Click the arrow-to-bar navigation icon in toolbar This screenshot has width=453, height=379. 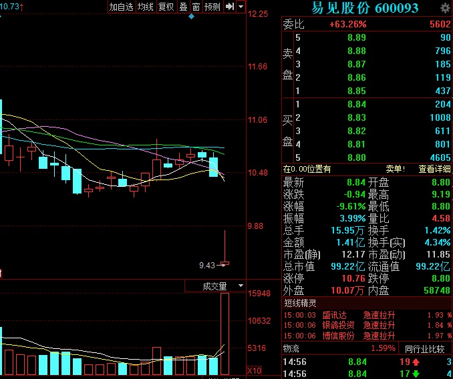pyautogui.click(x=229, y=7)
